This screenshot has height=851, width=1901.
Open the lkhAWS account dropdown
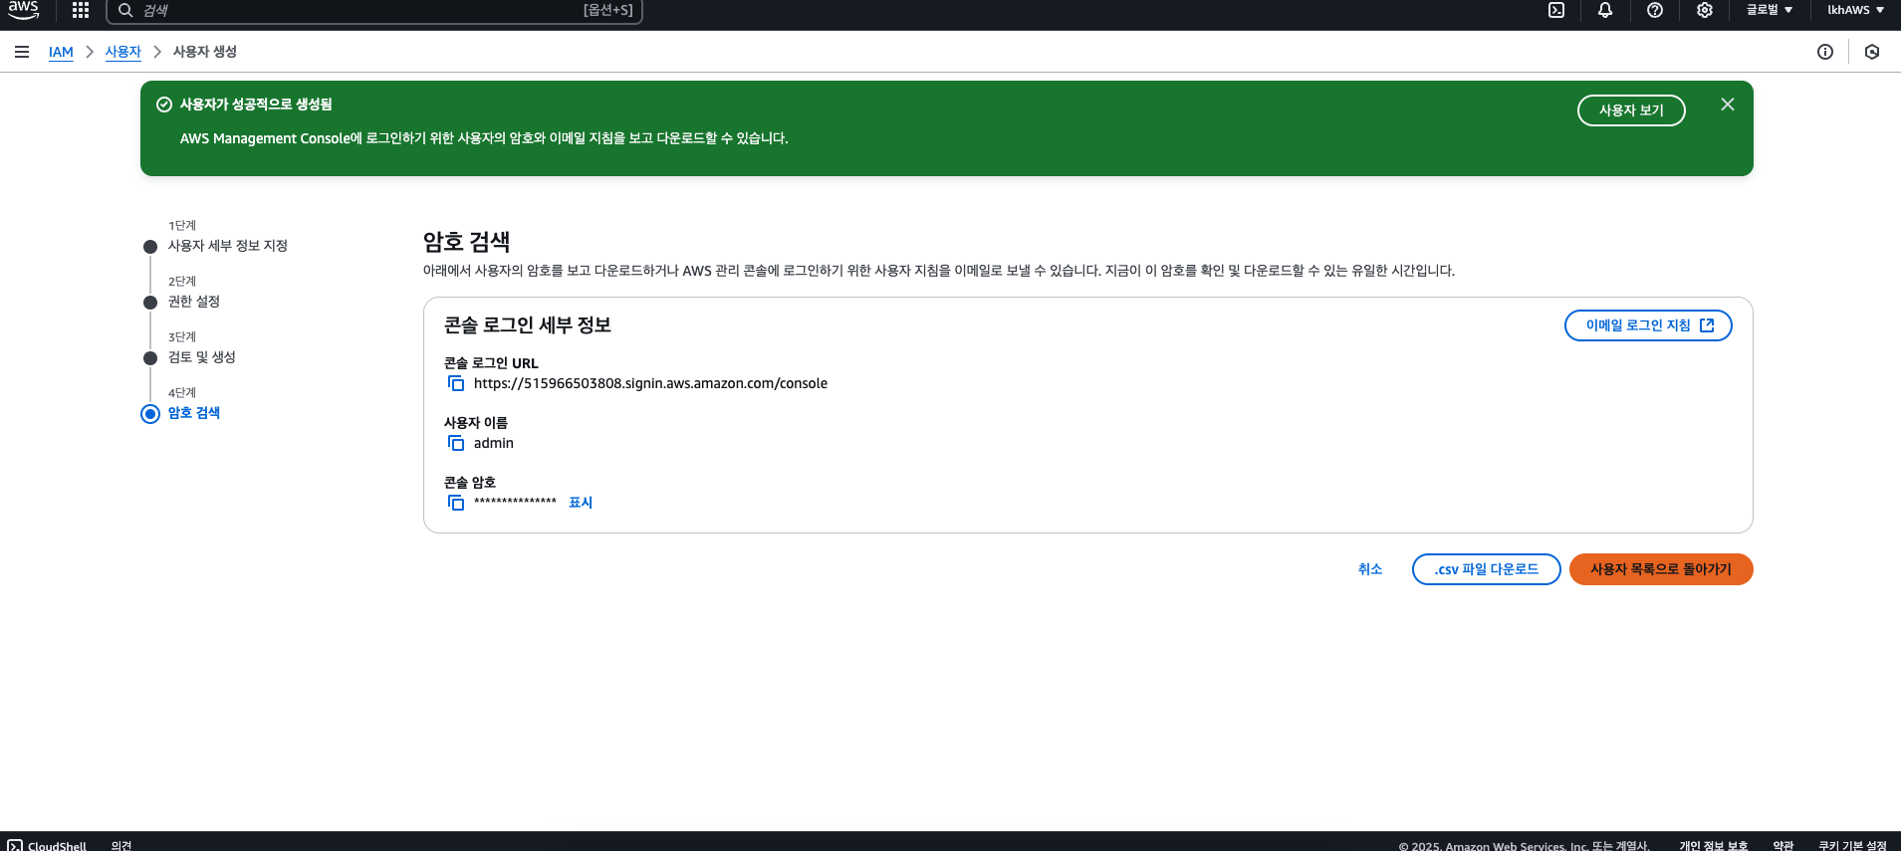pos(1855,10)
